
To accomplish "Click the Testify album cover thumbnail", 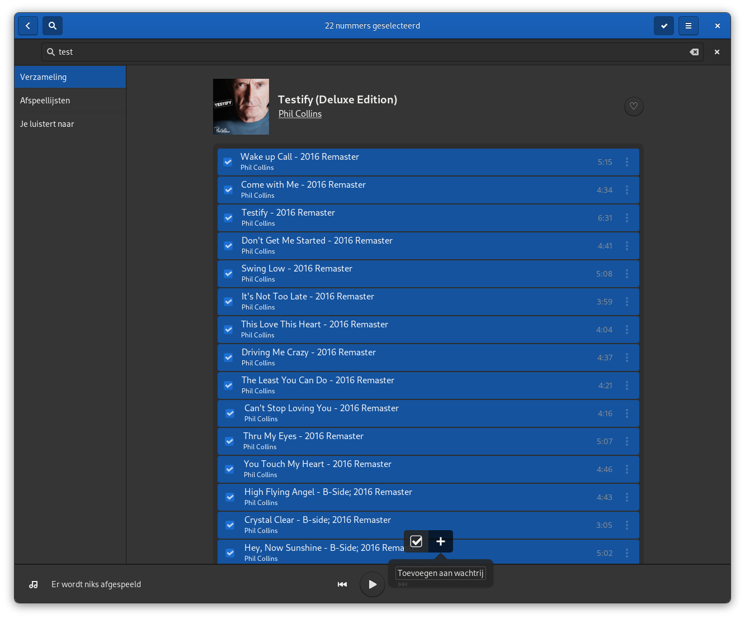I will click(241, 107).
